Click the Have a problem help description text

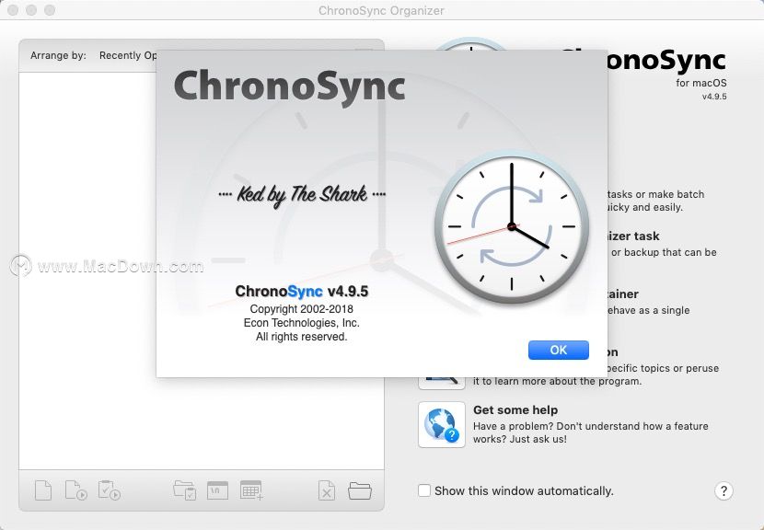click(591, 432)
